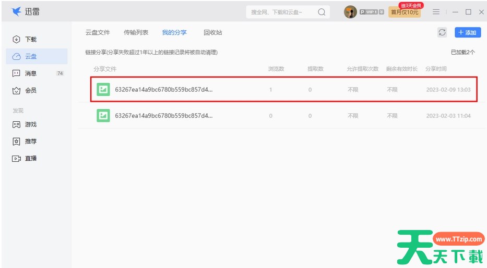Click the 首月仅10元 promotion button
The width and height of the screenshot is (487, 268).
(405, 12)
